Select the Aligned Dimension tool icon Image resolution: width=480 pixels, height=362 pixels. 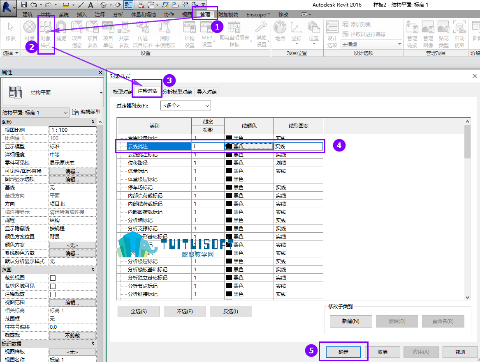click(x=81, y=5)
